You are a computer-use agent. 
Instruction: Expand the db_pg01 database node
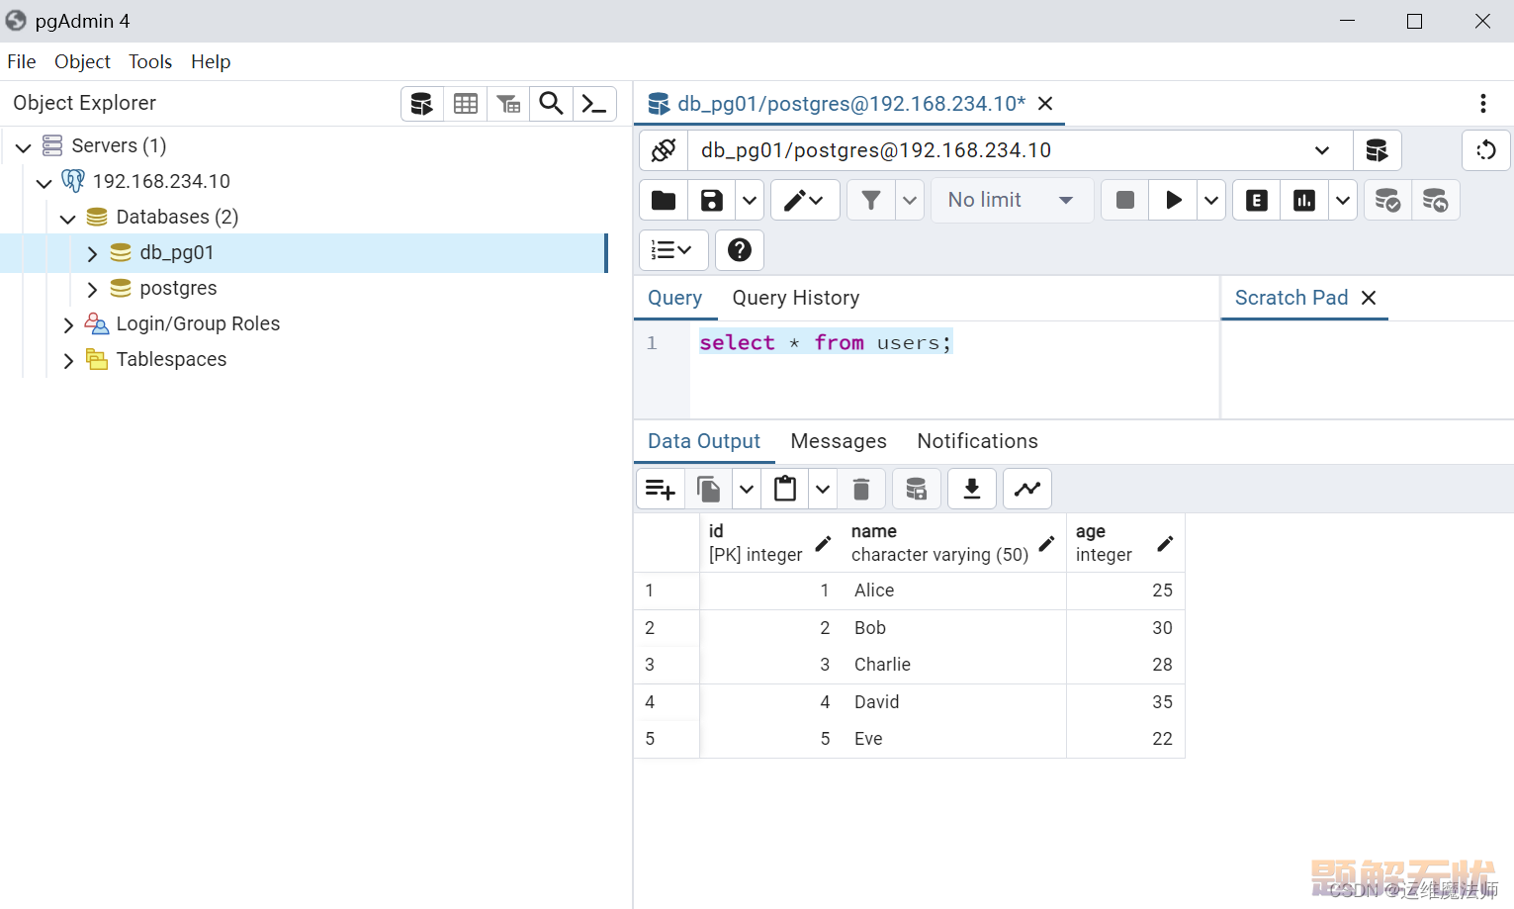coord(91,253)
